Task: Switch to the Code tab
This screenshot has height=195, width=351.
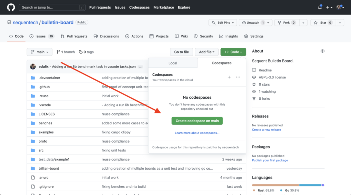Action: coord(16,36)
